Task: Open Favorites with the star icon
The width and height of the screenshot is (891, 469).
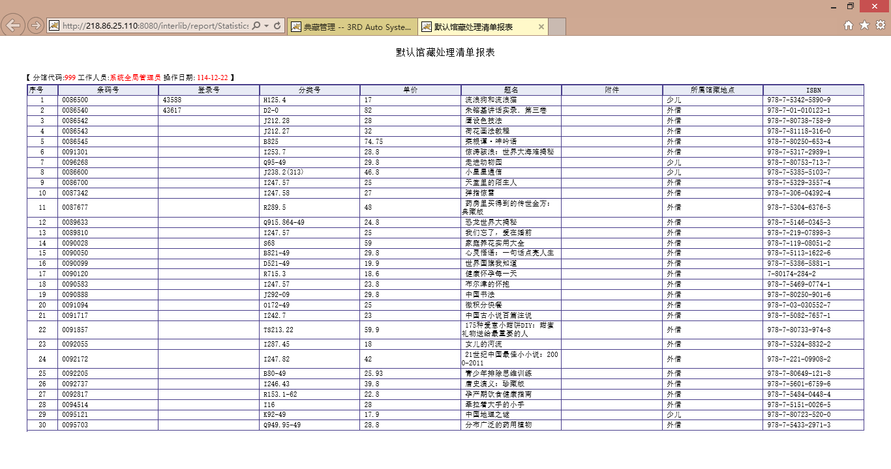Action: coord(864,25)
